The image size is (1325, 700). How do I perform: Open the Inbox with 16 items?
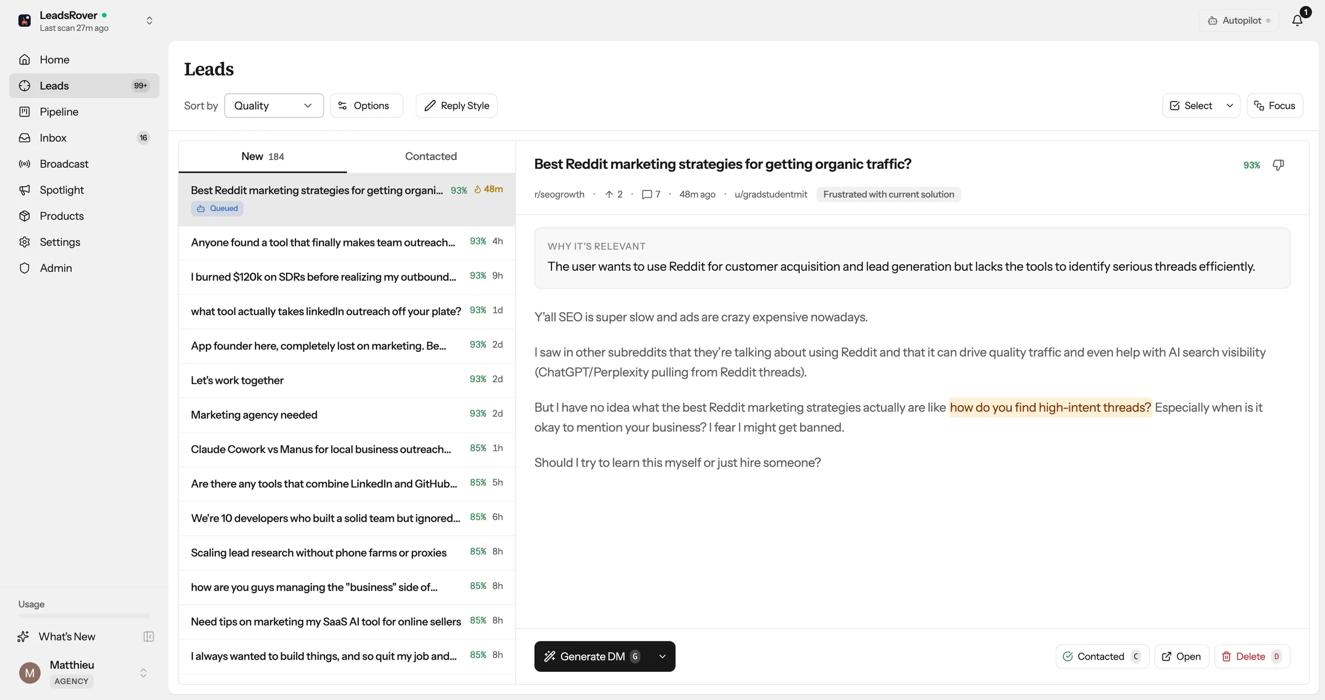tap(53, 138)
